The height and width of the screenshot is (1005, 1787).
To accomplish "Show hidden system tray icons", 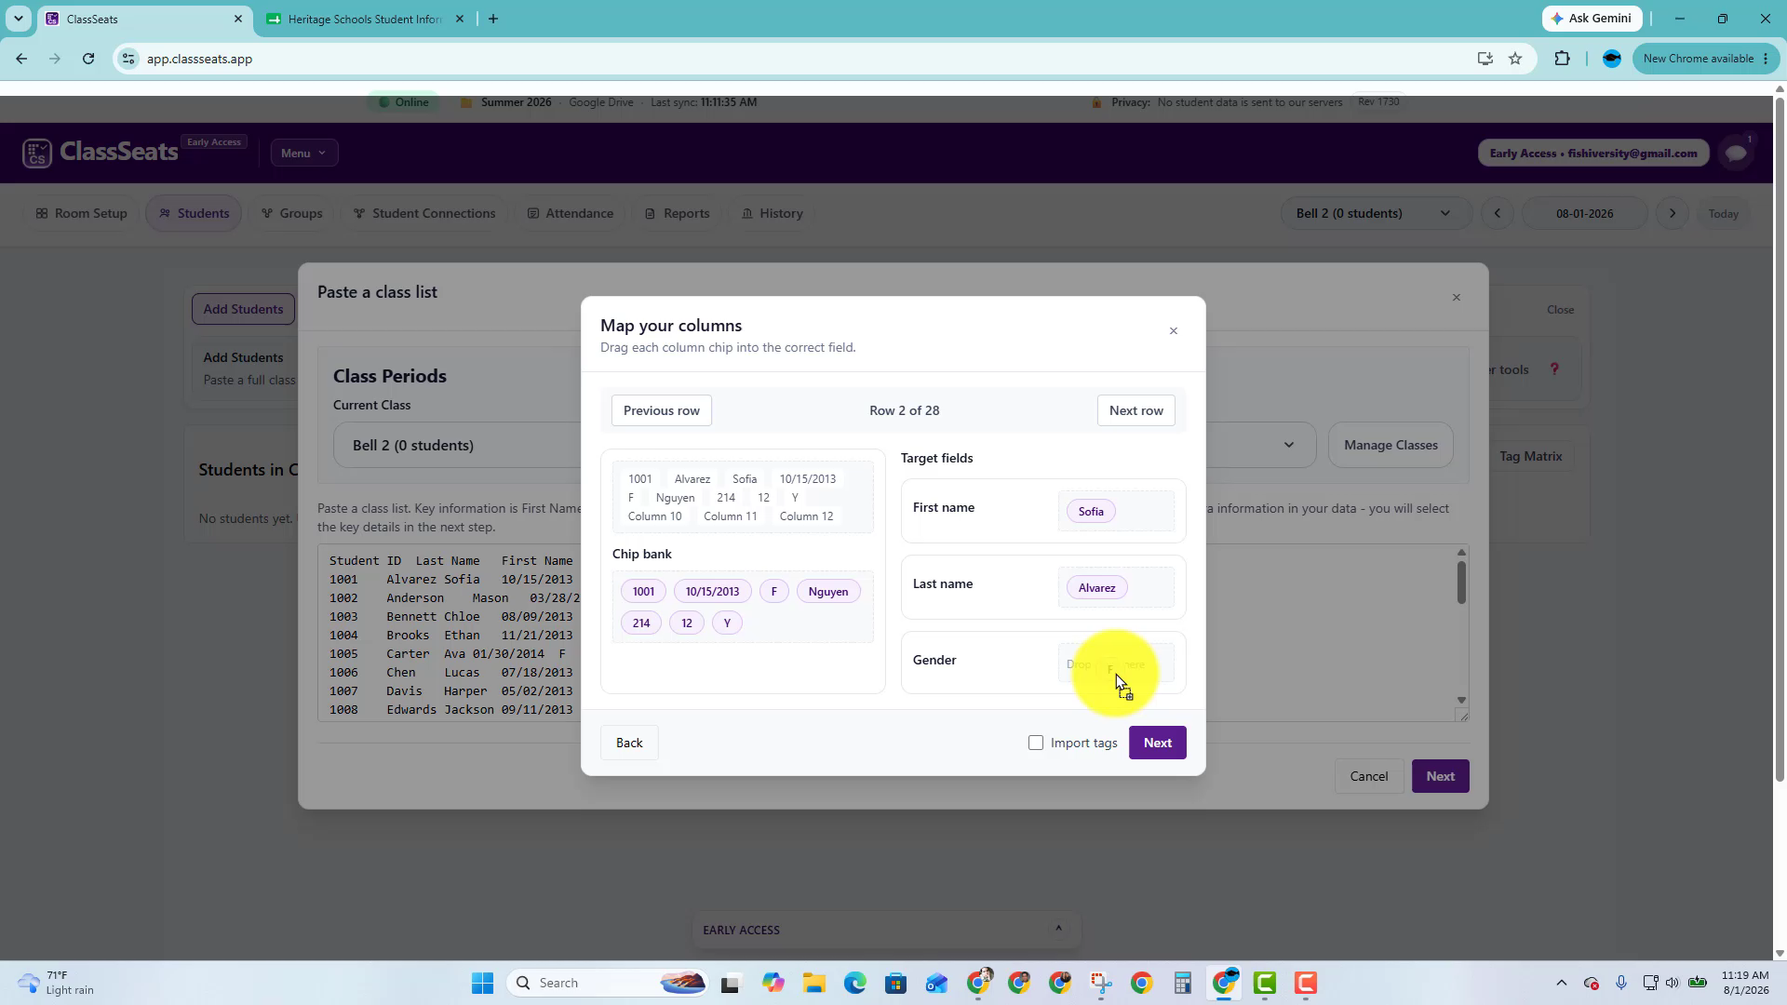I will [1562, 983].
